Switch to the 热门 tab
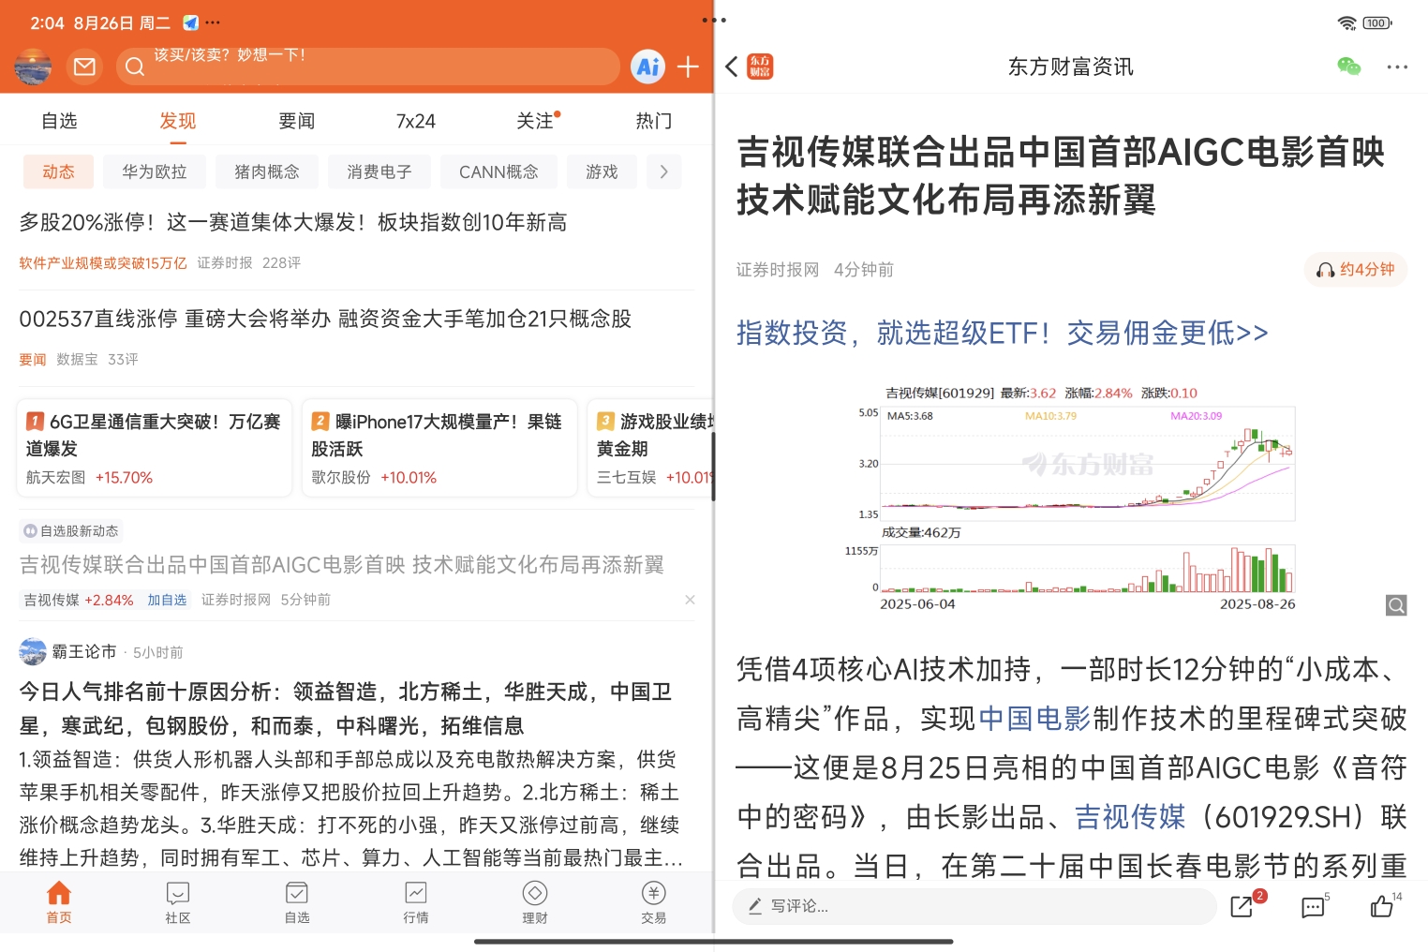The width and height of the screenshot is (1428, 952). [654, 121]
